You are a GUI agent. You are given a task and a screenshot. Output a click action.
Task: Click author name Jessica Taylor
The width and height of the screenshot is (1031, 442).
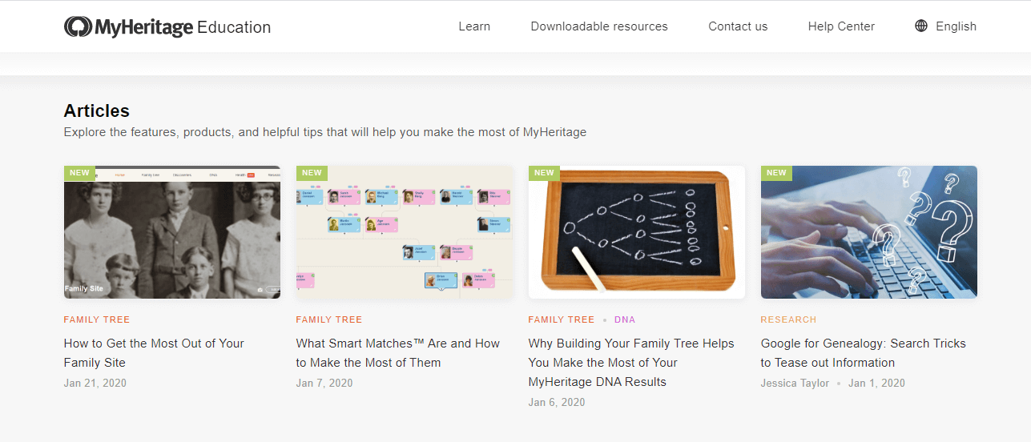795,383
